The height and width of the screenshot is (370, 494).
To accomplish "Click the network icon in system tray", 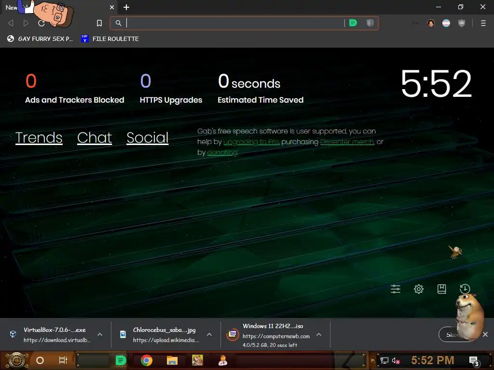I will [384, 360].
